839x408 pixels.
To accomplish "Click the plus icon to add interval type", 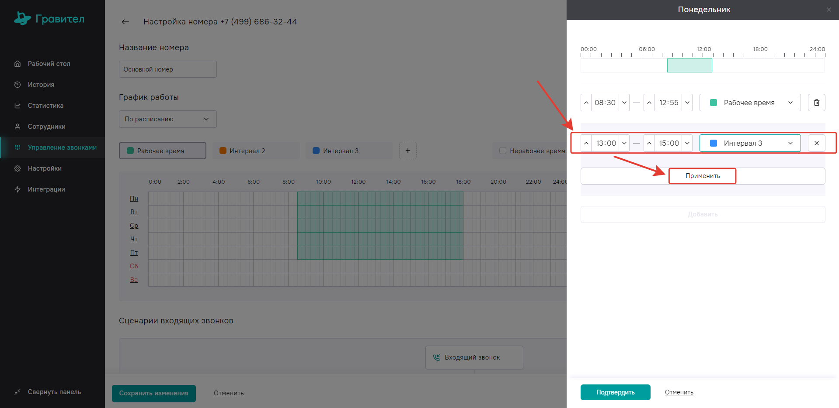I will click(407, 151).
